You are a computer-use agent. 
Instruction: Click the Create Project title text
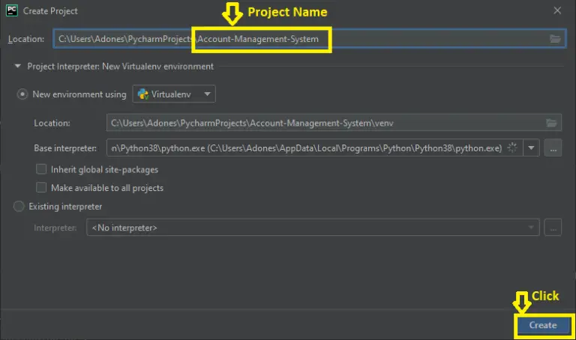click(x=50, y=11)
